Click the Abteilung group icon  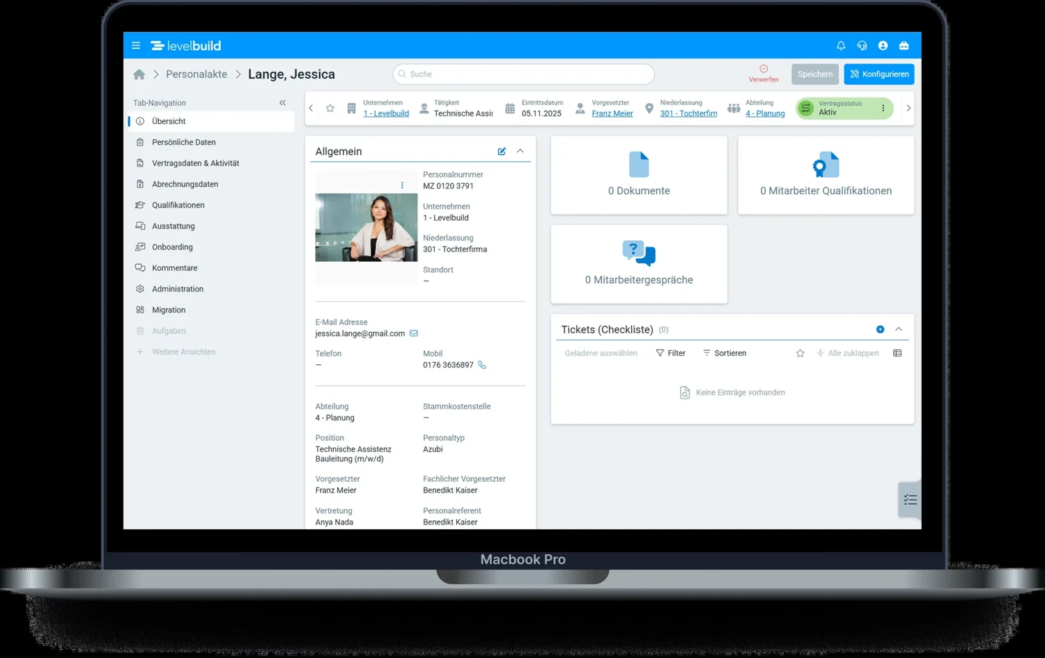click(734, 109)
